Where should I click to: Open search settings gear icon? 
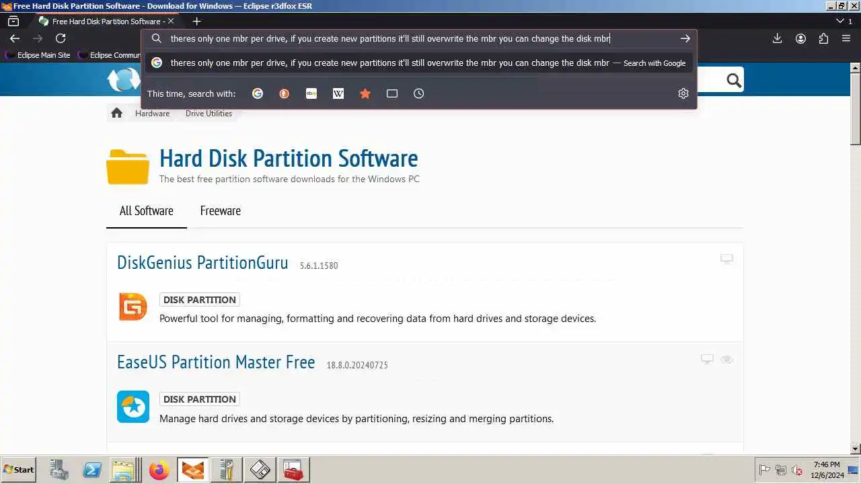683,93
